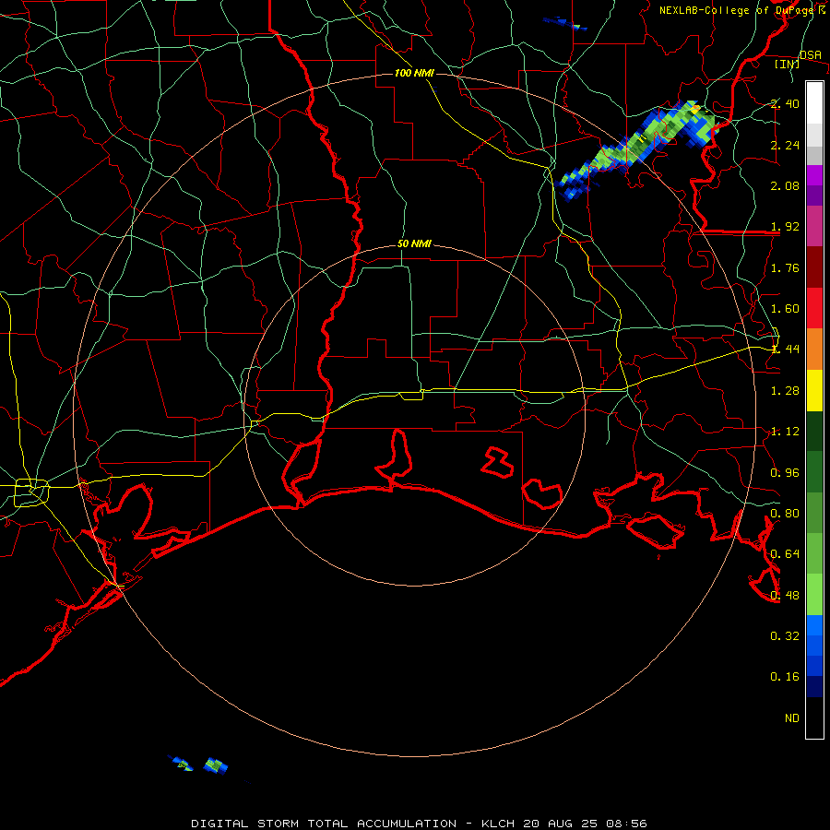Click the yellow legend swatch at 1.28
830x830 pixels.
tap(814, 390)
